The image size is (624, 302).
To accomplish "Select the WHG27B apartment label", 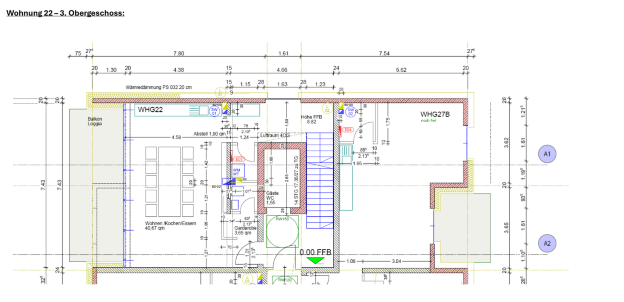I will click(435, 114).
